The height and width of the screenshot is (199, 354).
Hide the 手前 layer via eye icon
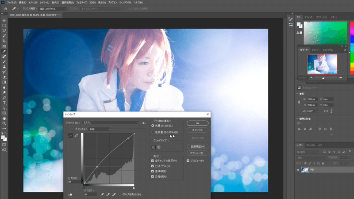coord(298,170)
